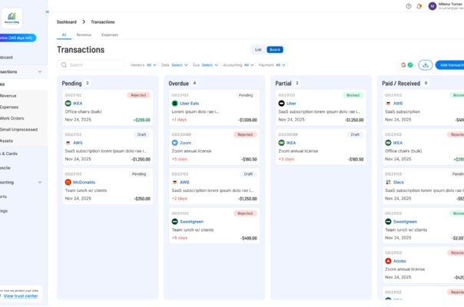Expand the Accounting sidebar section chevron
Image resolution: width=464 pixels, height=307 pixels.
(40, 183)
